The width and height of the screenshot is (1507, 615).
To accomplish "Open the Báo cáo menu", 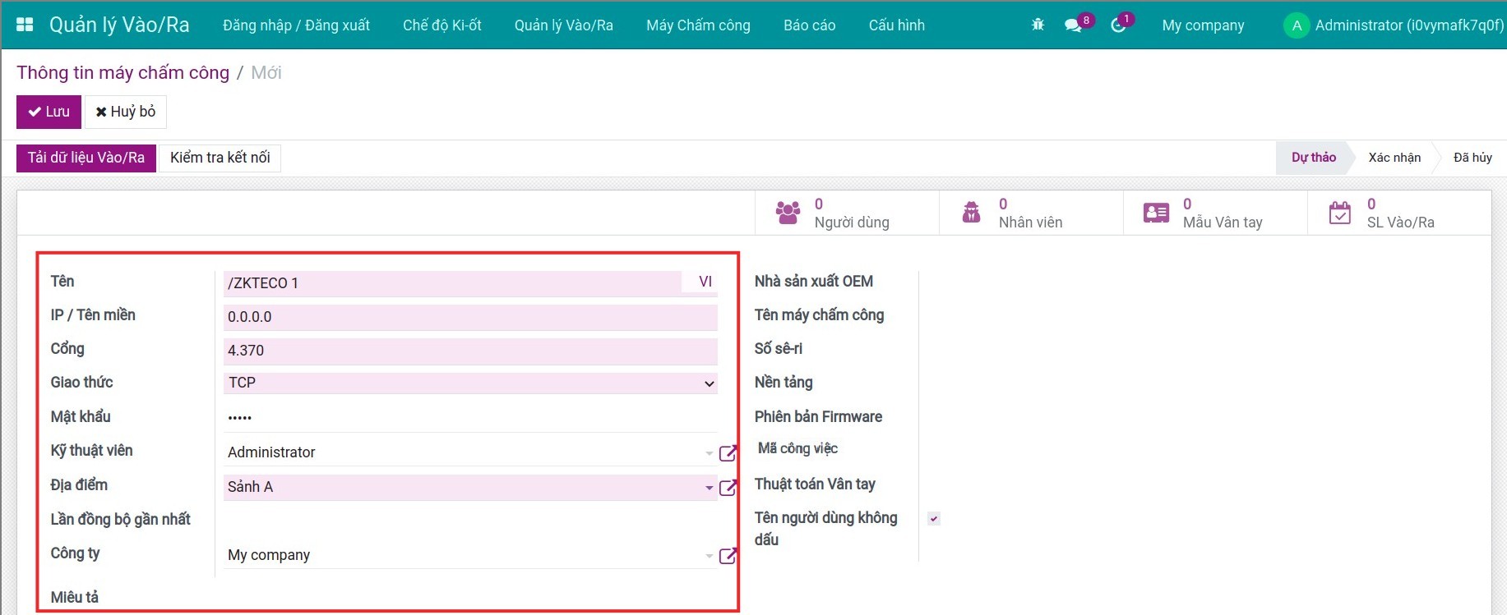I will (809, 25).
